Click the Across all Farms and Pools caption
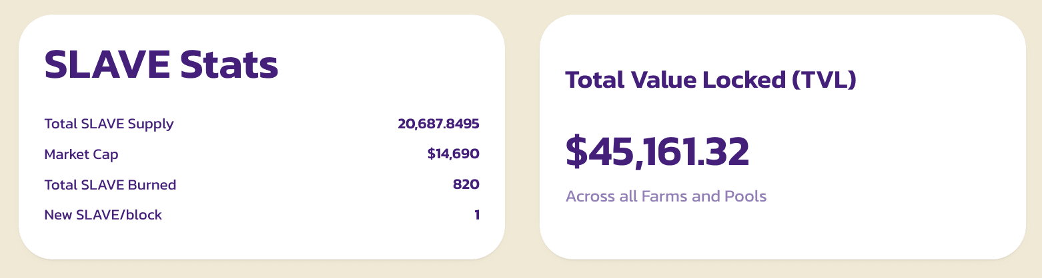Viewport: 1042px width, 278px height. 666,197
